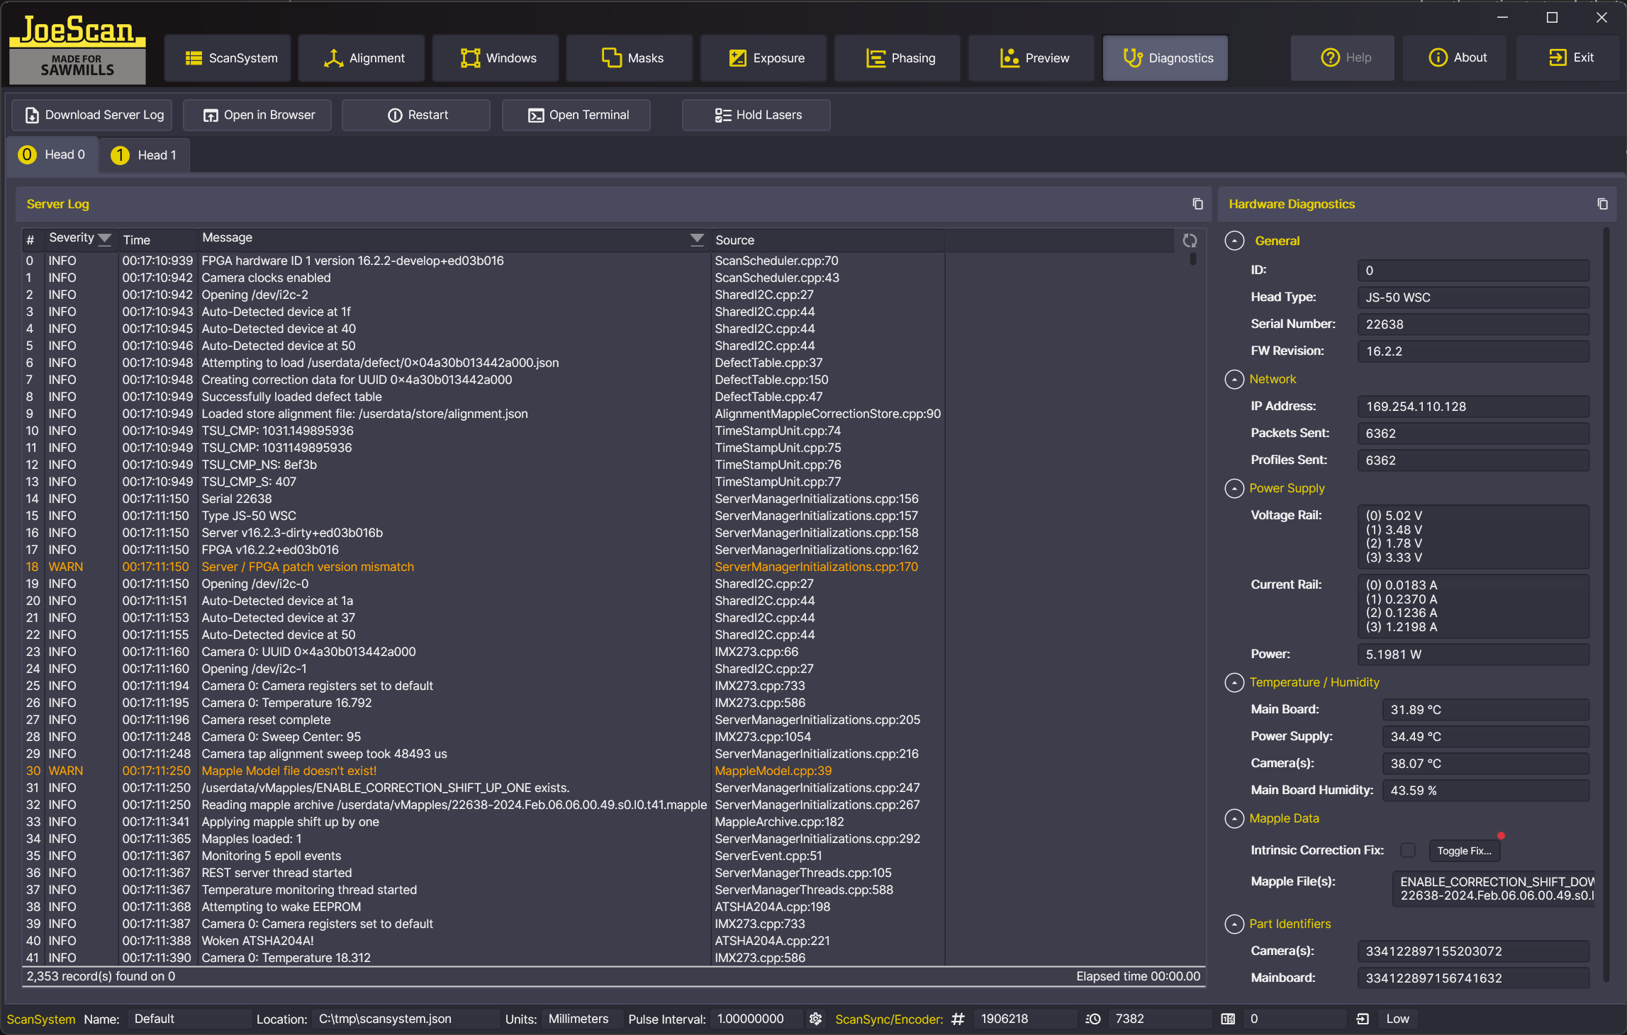Click the Restart button

click(x=416, y=115)
